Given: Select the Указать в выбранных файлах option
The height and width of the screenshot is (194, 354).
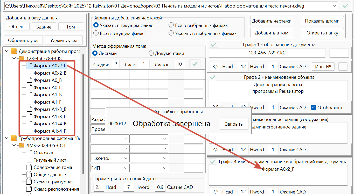Looking at the screenshot, I should coord(171,33).
